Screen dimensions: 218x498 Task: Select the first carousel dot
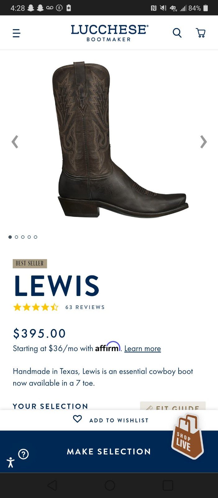tap(10, 237)
